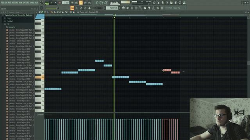Click the main time display 0:05

tap(102, 3)
